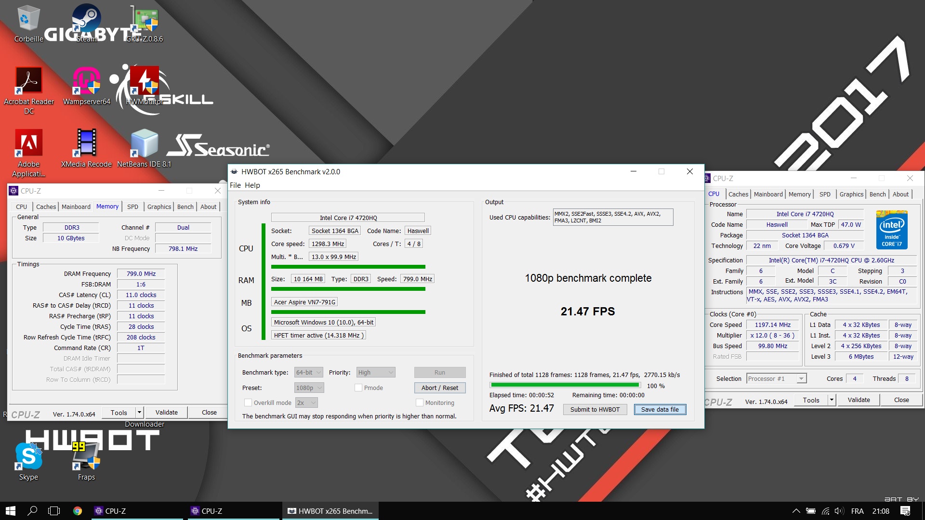Open Task View on the taskbar
Image resolution: width=925 pixels, height=520 pixels.
tap(54, 511)
